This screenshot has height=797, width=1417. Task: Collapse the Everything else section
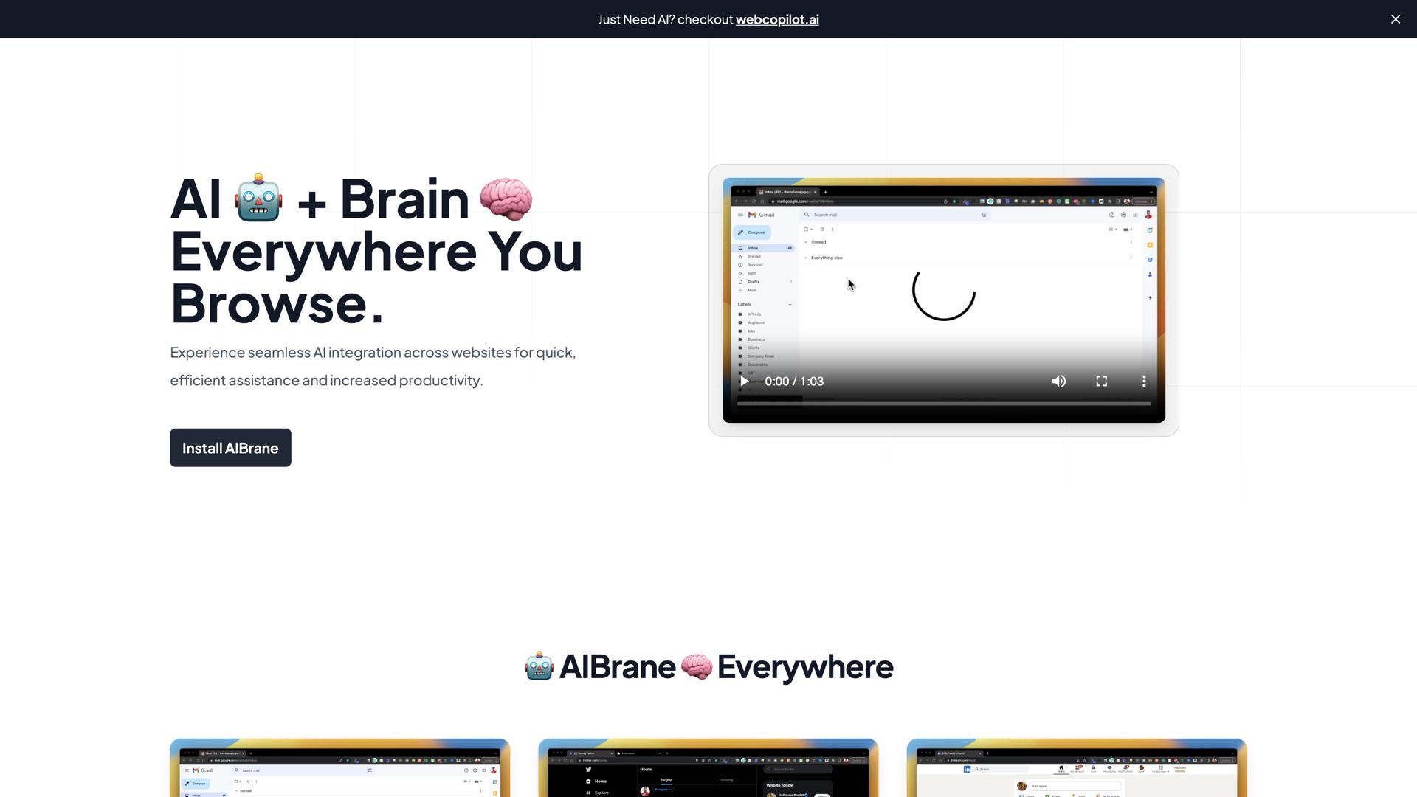(805, 258)
